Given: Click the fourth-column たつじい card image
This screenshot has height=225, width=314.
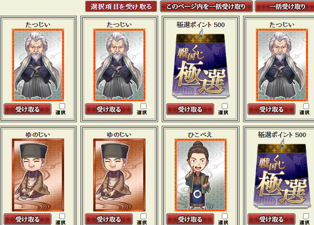Looking at the screenshot, I should point(282,65).
